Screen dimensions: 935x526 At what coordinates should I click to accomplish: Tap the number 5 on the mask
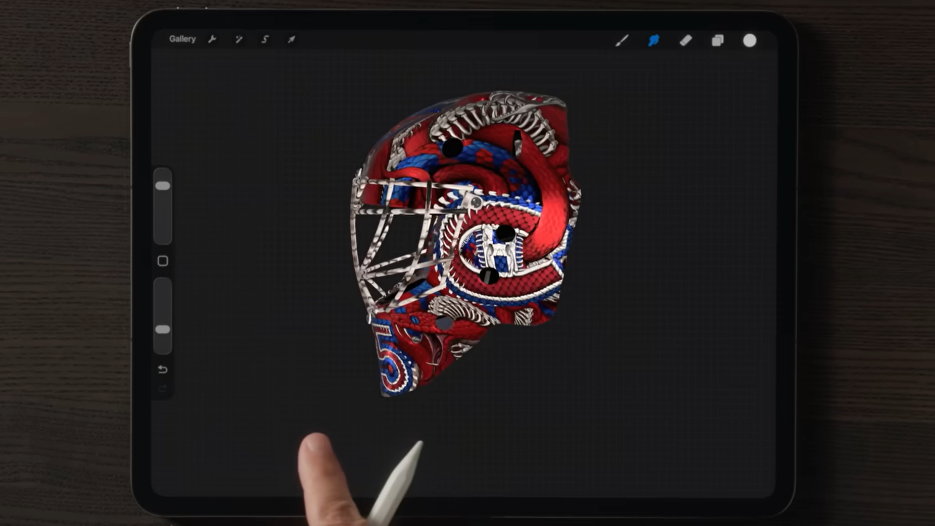point(388,356)
